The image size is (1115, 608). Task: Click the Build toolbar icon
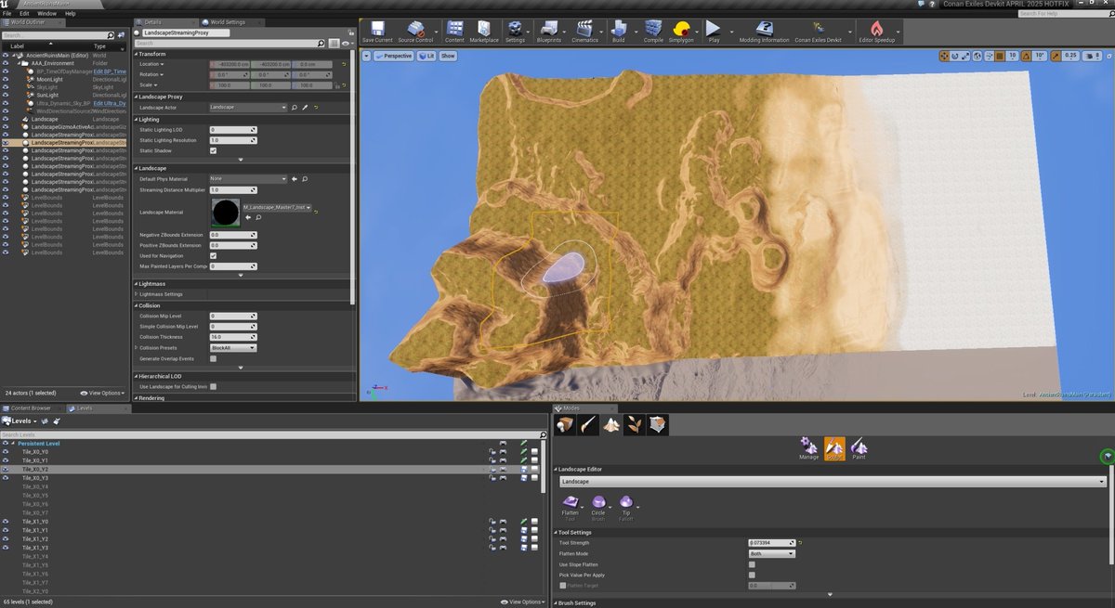pyautogui.click(x=618, y=31)
